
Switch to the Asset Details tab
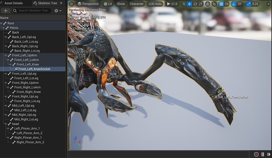(x=14, y=3)
